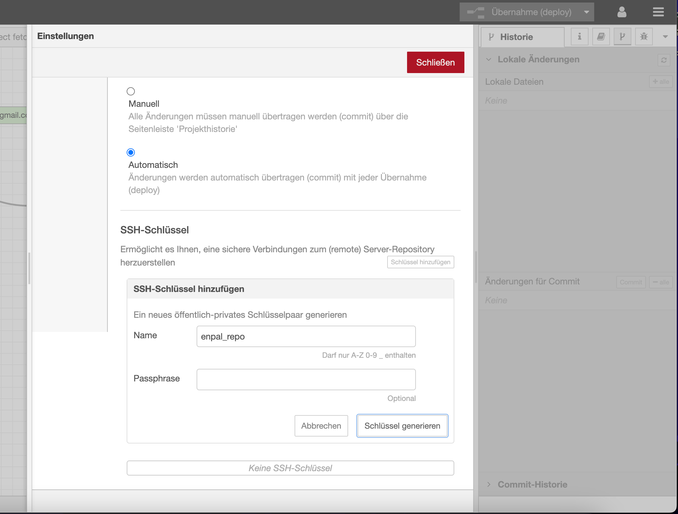Open the sidebar tabs overflow dropdown
Viewport: 678px width, 514px height.
click(x=665, y=36)
